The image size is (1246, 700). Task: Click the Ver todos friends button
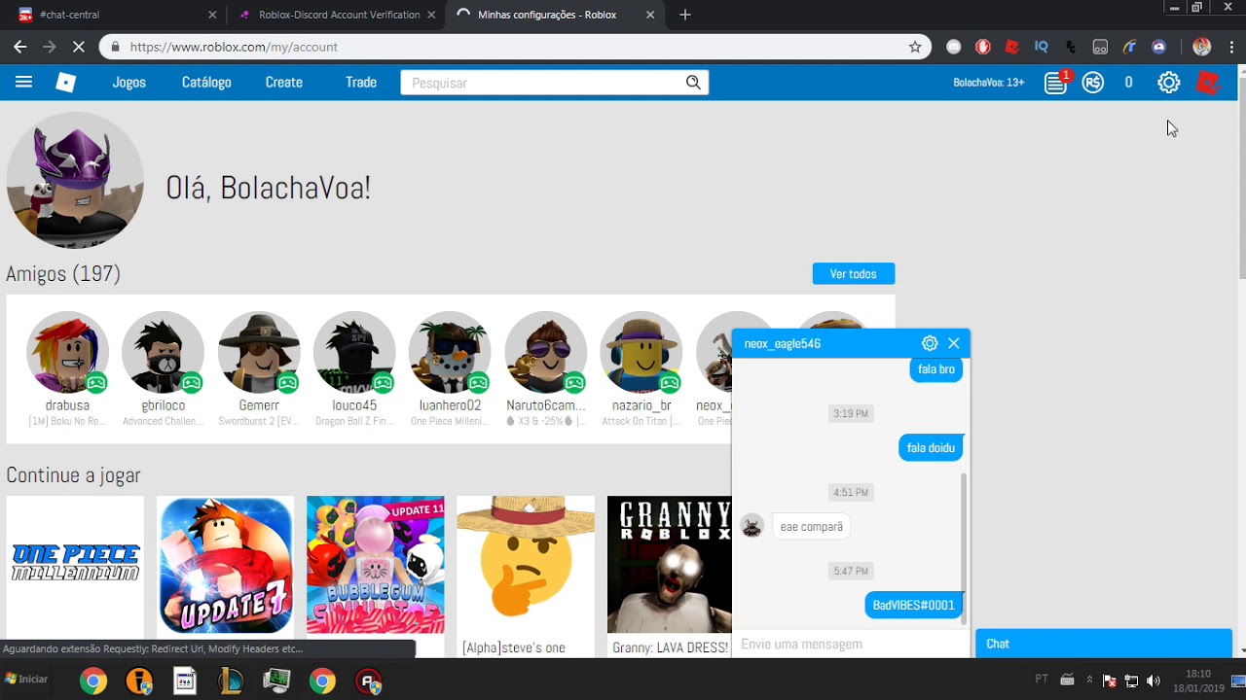click(x=854, y=274)
